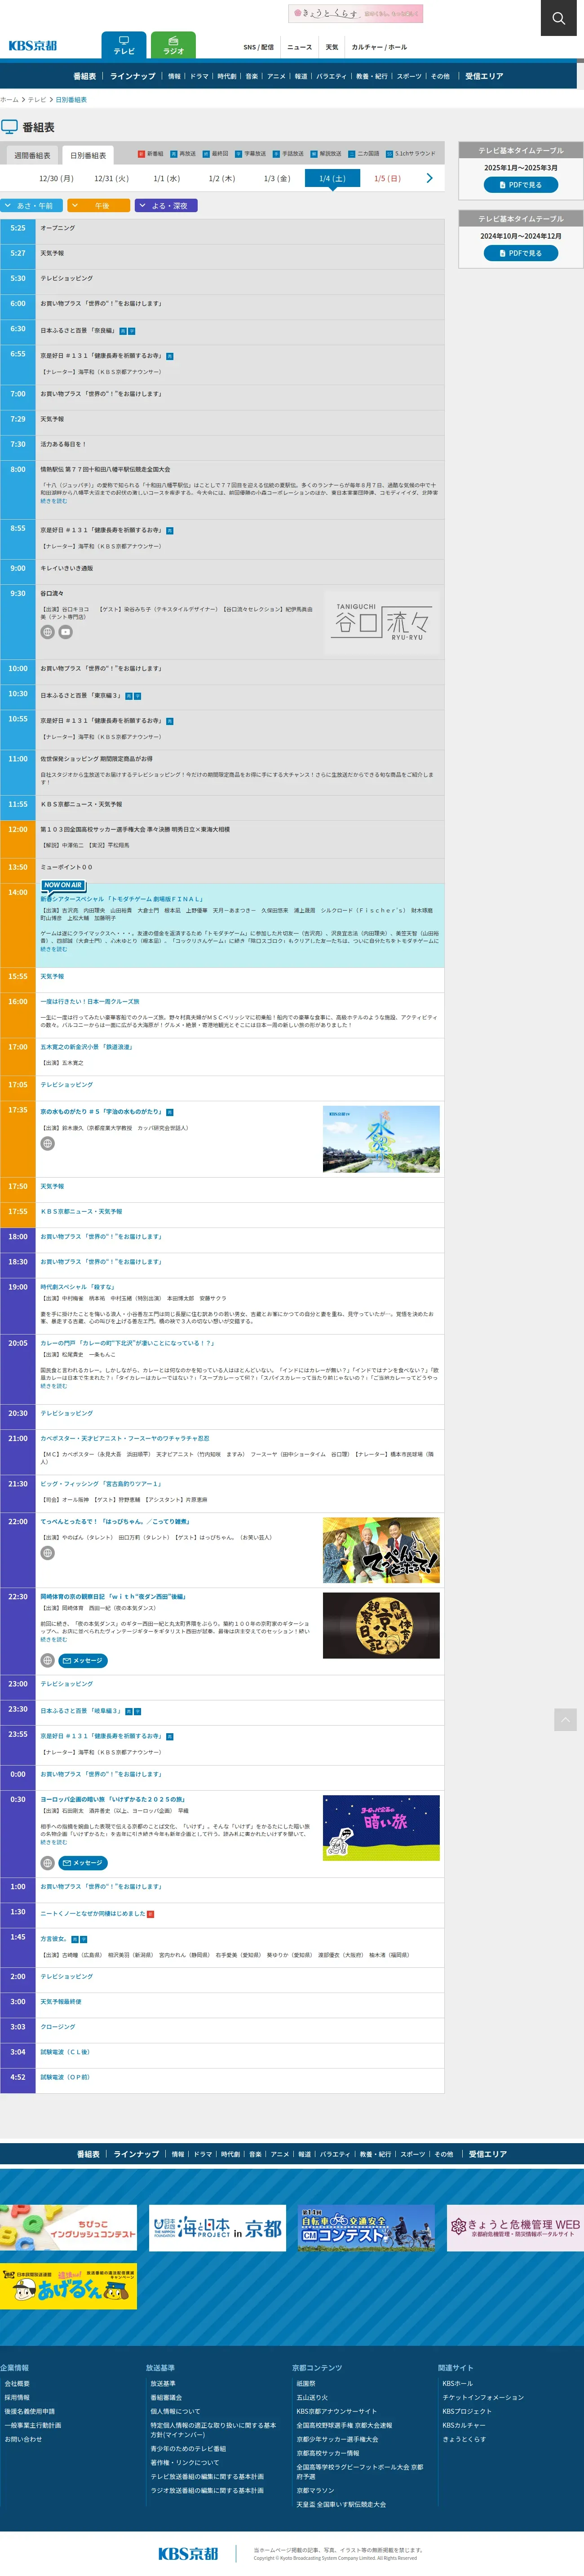Open the イングリッシュコンテスト banner
The height and width of the screenshot is (2576, 584).
[x=68, y=2228]
